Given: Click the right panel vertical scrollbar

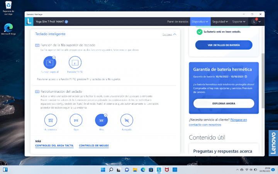Looking at the screenshot, I should click(x=263, y=81).
